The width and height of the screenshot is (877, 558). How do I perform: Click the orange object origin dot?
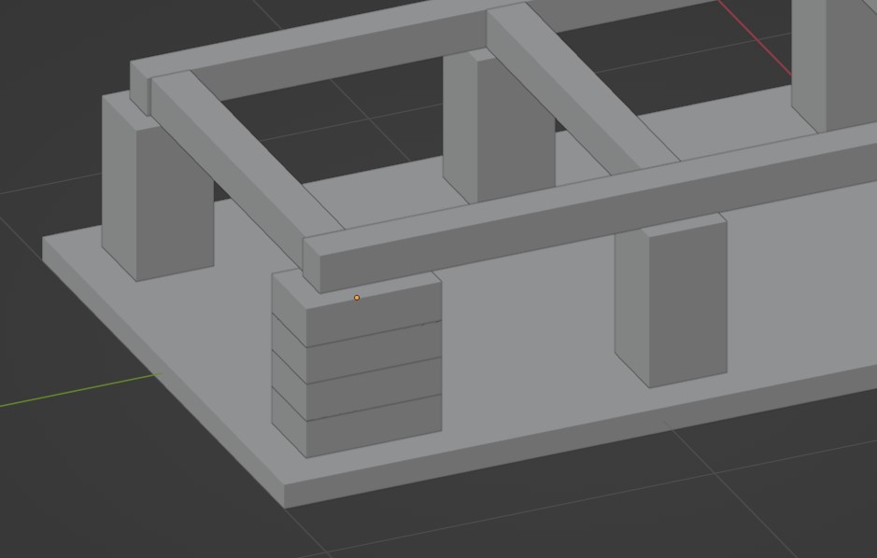click(x=357, y=298)
